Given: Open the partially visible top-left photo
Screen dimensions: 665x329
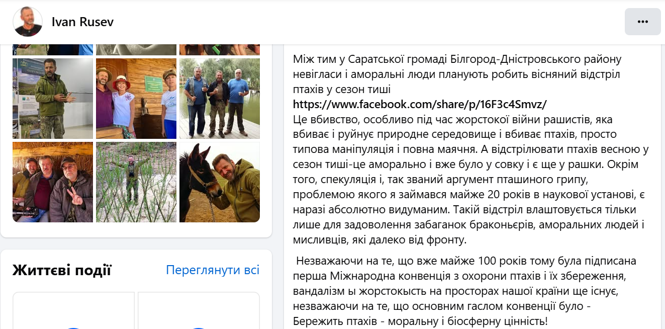Looking at the screenshot, I should [53, 50].
